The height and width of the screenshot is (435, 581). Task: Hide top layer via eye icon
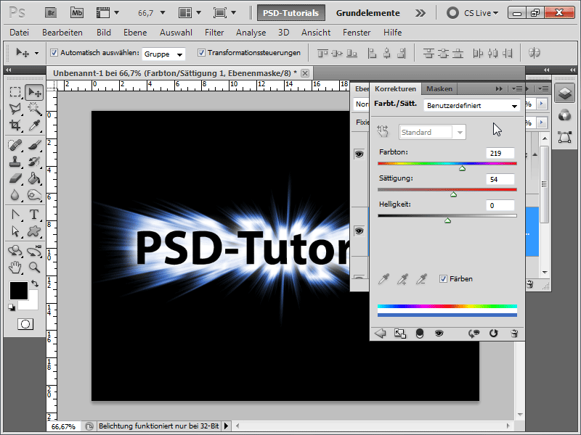(359, 154)
